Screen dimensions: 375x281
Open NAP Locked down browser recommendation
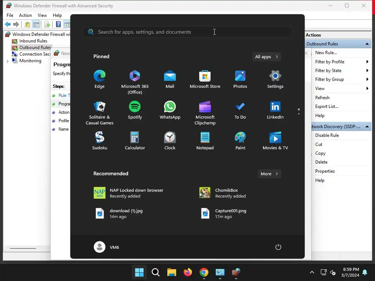point(129,193)
